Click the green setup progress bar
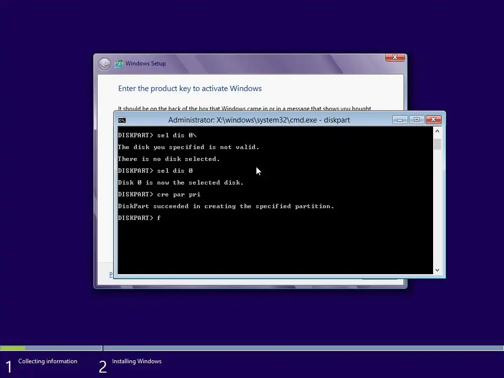This screenshot has height=378, width=504. tap(13, 348)
